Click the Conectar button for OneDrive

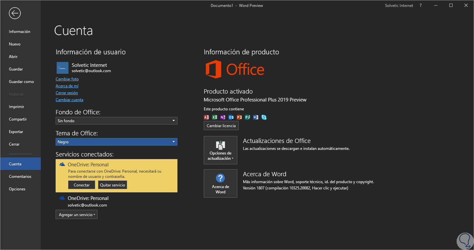click(82, 185)
